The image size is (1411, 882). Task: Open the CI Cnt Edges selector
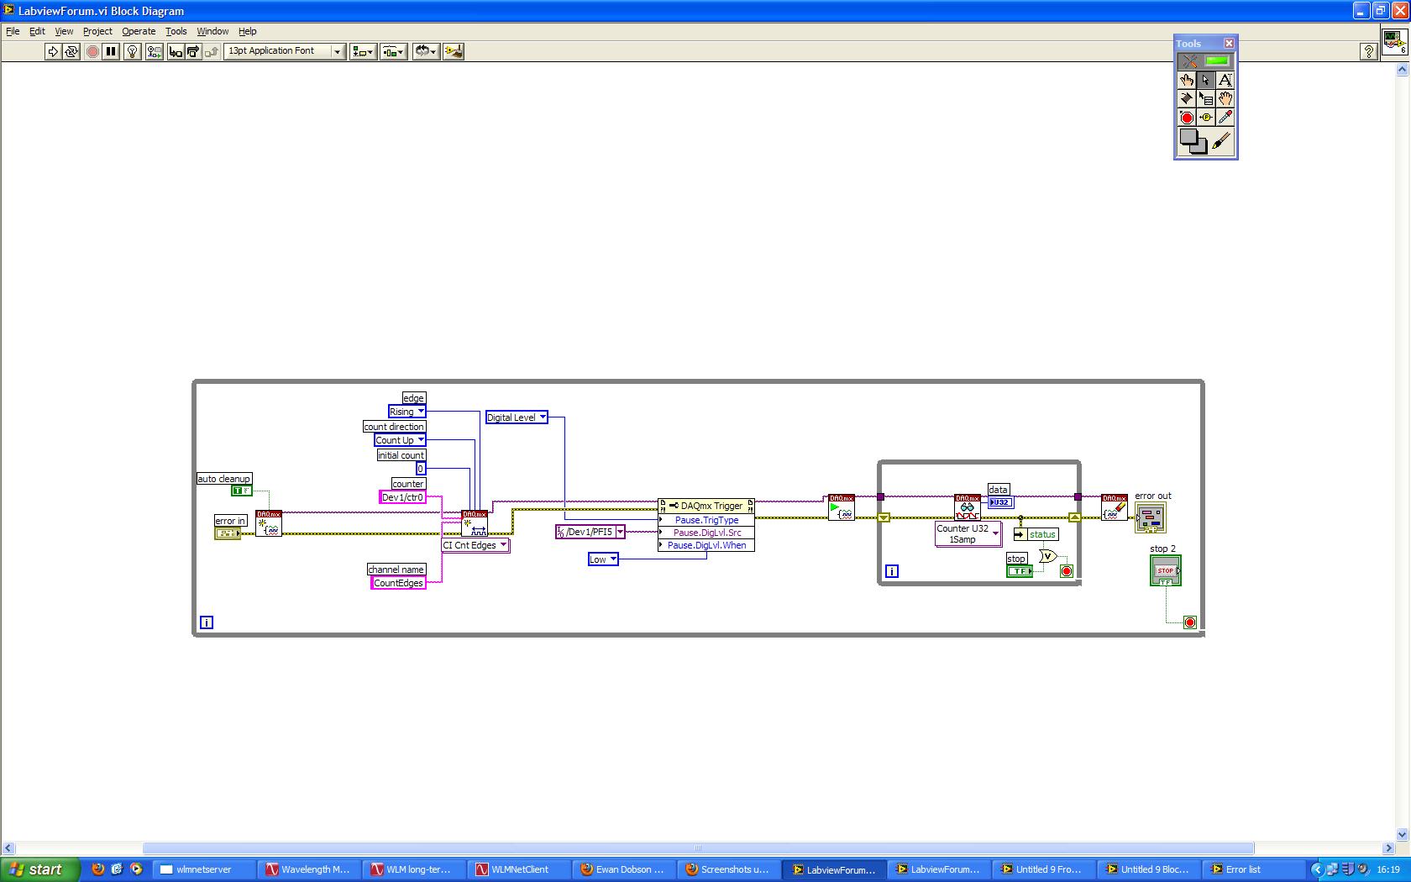pos(475,545)
